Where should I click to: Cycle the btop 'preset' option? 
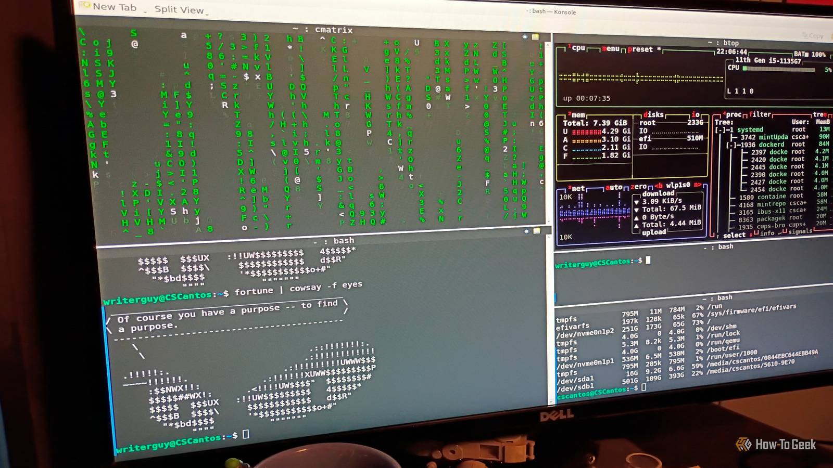(x=644, y=49)
